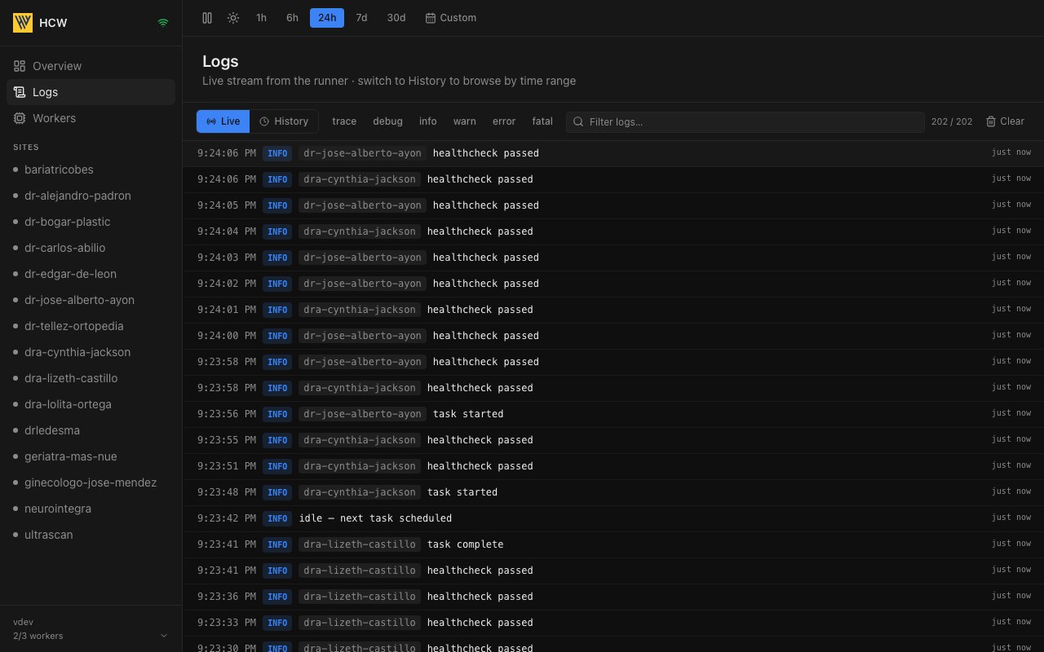The height and width of the screenshot is (652, 1044).
Task: Open the bariatricobes site
Action: (91, 170)
